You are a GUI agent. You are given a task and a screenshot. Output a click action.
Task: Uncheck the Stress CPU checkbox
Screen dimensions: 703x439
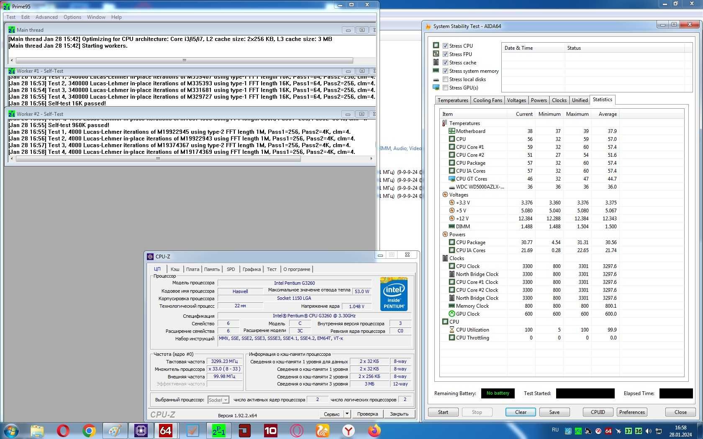tap(445, 46)
